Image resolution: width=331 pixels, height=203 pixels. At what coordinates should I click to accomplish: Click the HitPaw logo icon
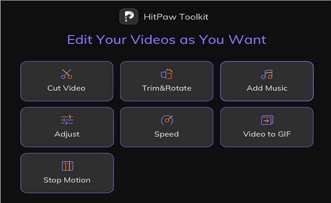(x=129, y=17)
